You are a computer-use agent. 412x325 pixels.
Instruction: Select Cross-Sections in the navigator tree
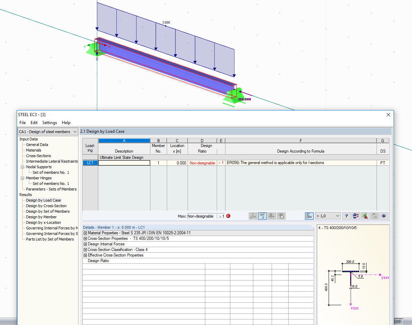point(38,156)
